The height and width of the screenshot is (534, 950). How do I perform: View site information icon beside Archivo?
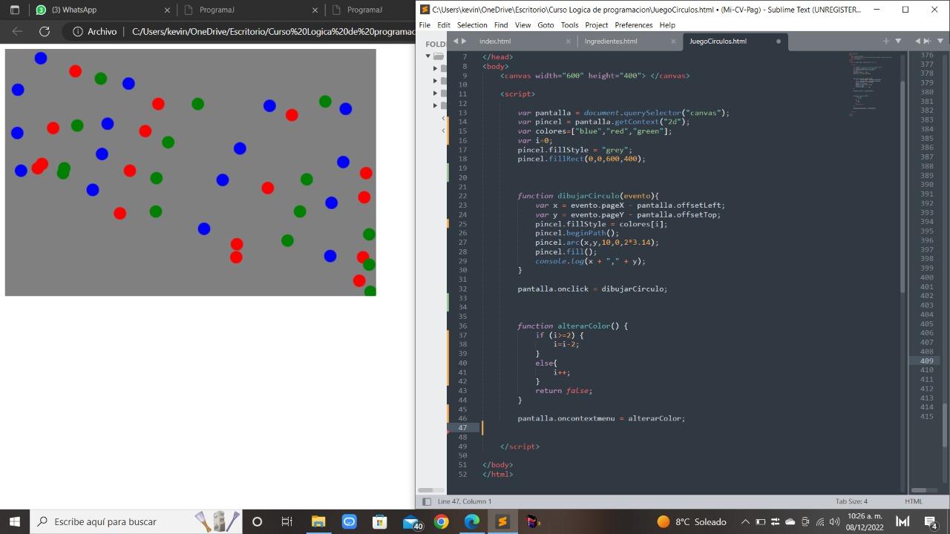pyautogui.click(x=77, y=32)
